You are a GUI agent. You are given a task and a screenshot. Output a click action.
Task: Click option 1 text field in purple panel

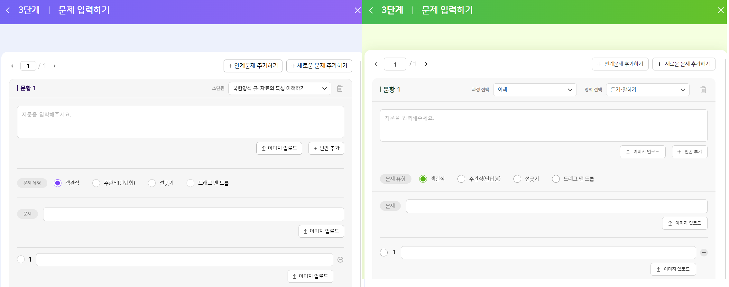coord(184,260)
